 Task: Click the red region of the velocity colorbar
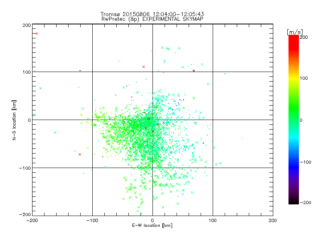pyautogui.click(x=294, y=42)
